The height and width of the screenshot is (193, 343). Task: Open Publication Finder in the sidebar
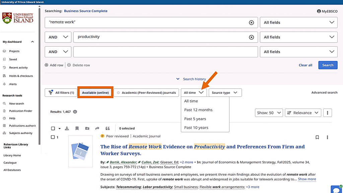tap(21, 111)
